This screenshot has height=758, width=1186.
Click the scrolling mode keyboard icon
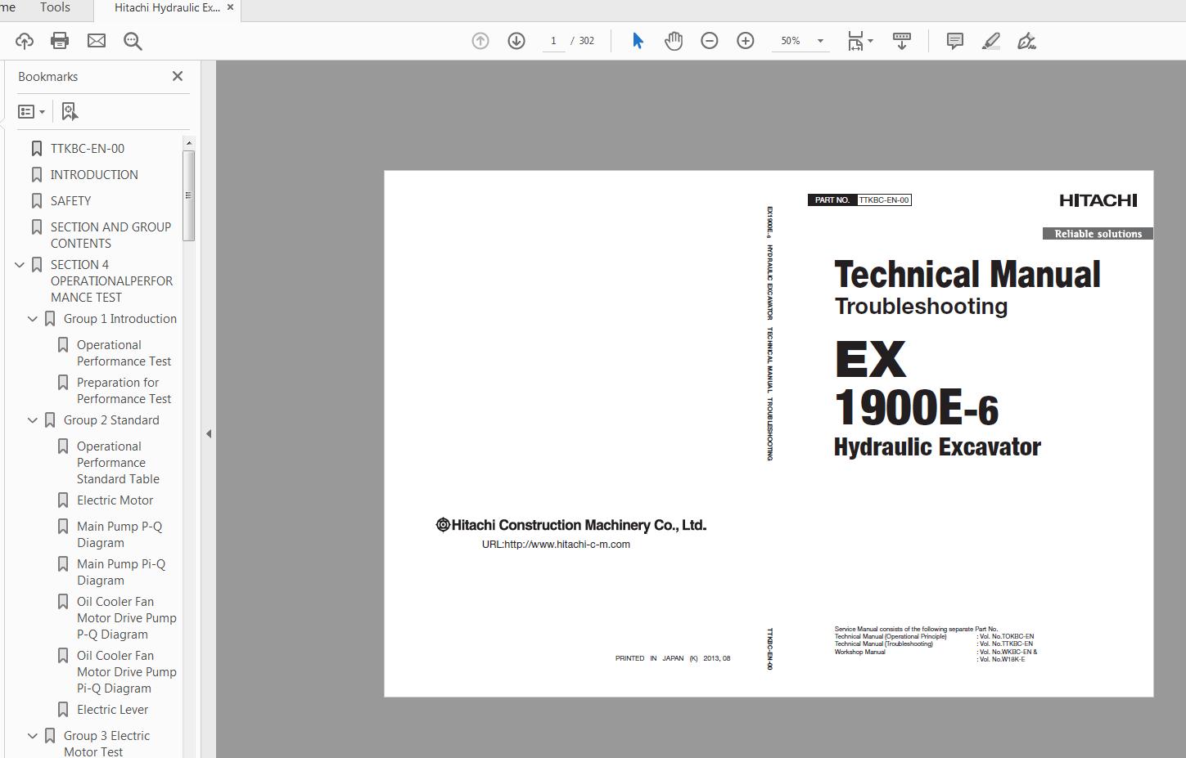(x=902, y=41)
